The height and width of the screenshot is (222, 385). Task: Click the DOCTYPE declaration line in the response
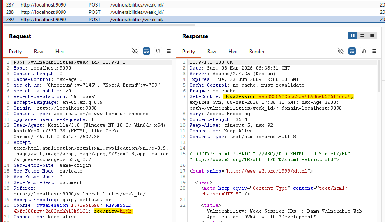270,157
